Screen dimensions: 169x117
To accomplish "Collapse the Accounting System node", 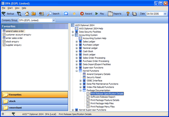I will (73, 35).
